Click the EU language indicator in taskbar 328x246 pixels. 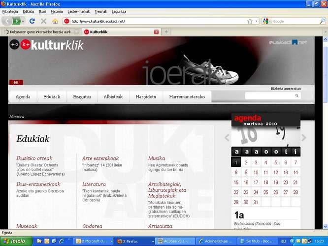pos(284,242)
